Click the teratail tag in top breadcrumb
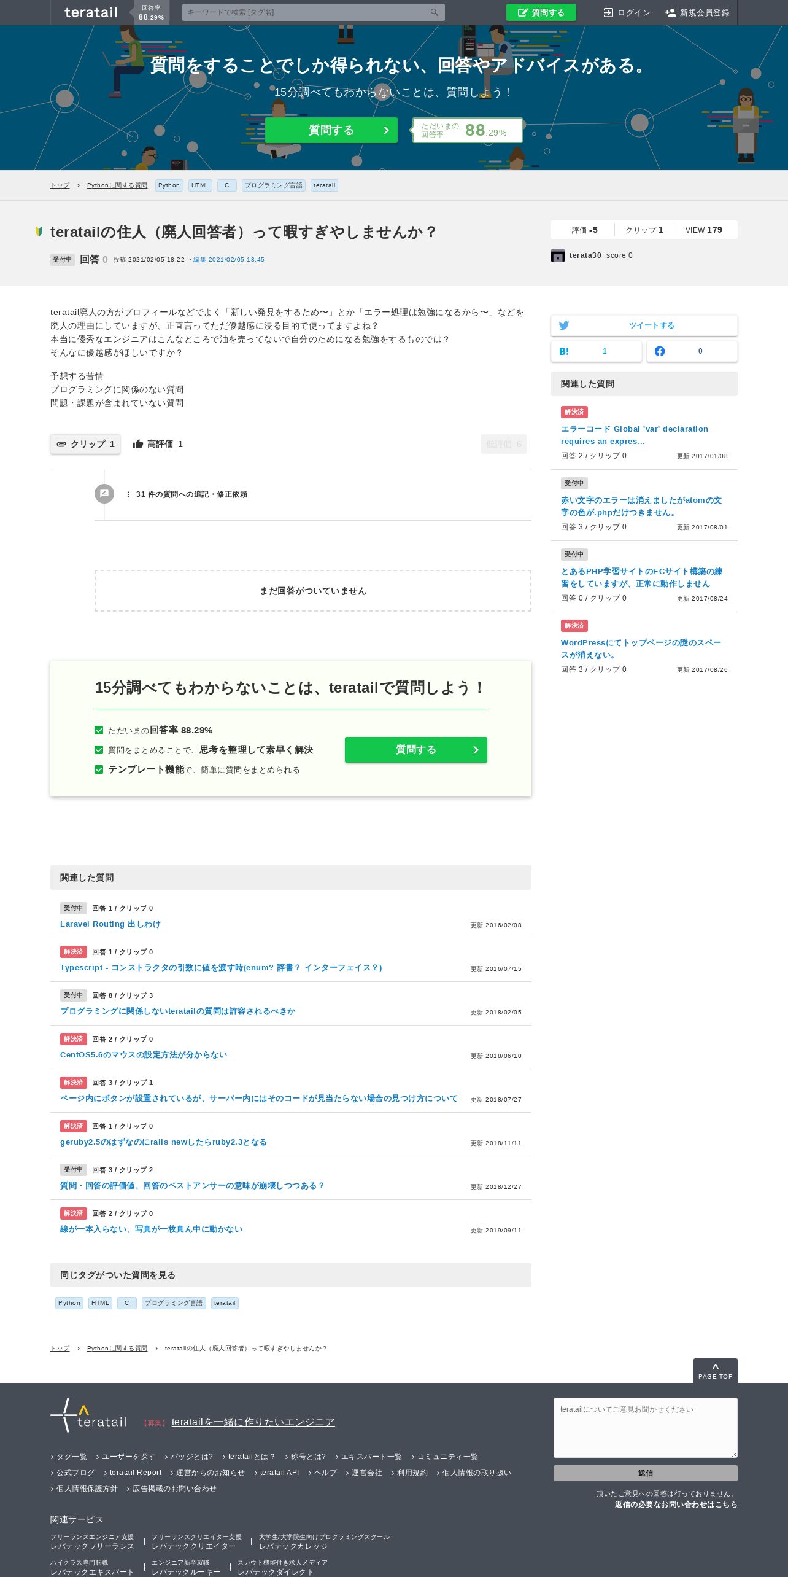Viewport: 788px width, 1577px height. point(325,185)
